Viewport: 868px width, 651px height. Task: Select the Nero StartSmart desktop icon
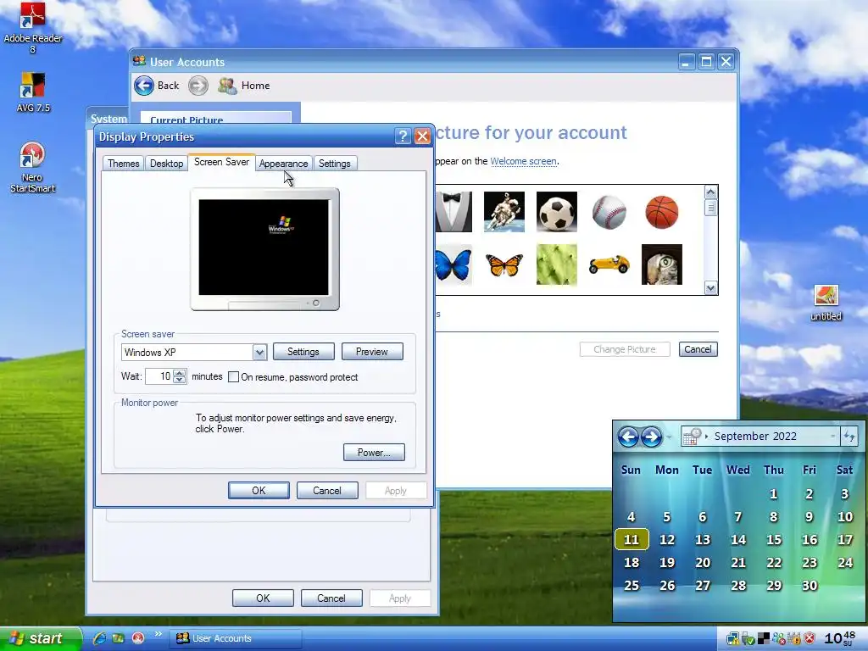point(32,167)
